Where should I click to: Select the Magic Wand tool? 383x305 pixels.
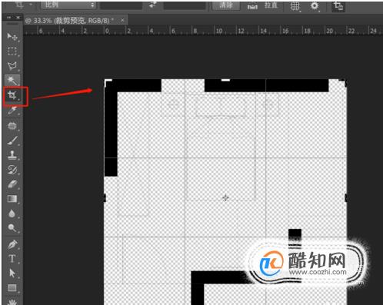pyautogui.click(x=12, y=81)
